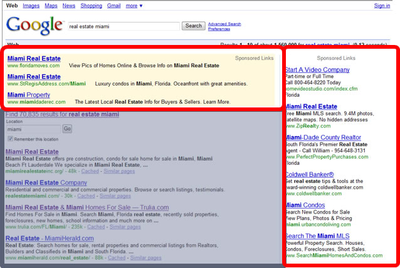Viewport: 400px width, 268px height.
Task: Toggle 'Remember this location' checkbox
Action: click(x=11, y=139)
